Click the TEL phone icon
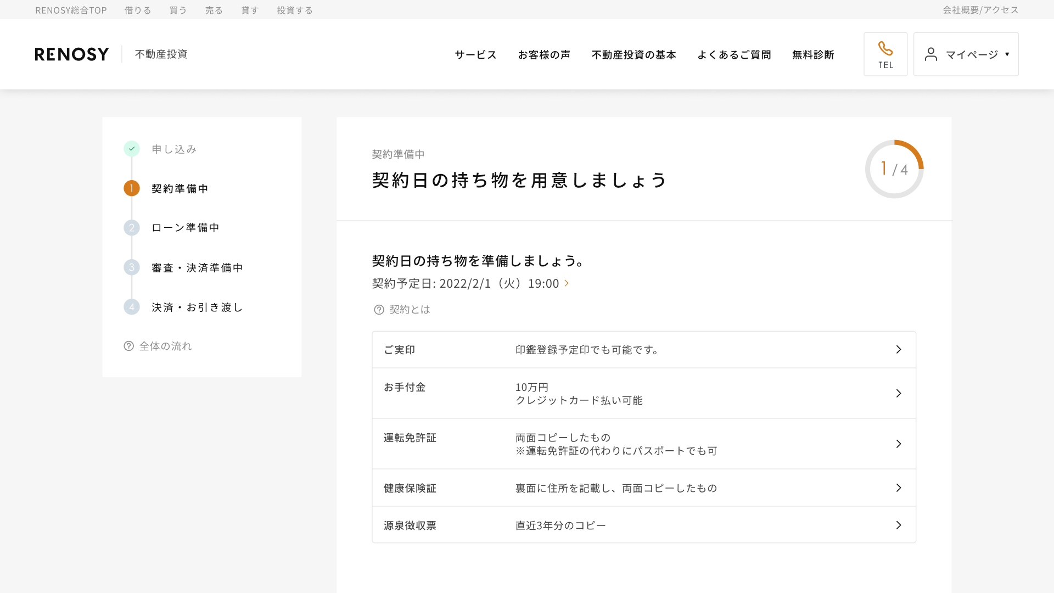The height and width of the screenshot is (593, 1054). point(885,49)
